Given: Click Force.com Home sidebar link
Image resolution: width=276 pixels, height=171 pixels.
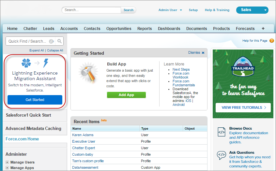Looking at the screenshot, I should click(x=22, y=139).
